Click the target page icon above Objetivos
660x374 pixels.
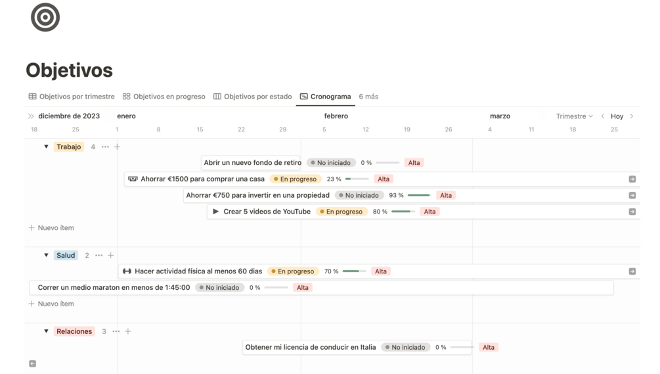coord(45,17)
